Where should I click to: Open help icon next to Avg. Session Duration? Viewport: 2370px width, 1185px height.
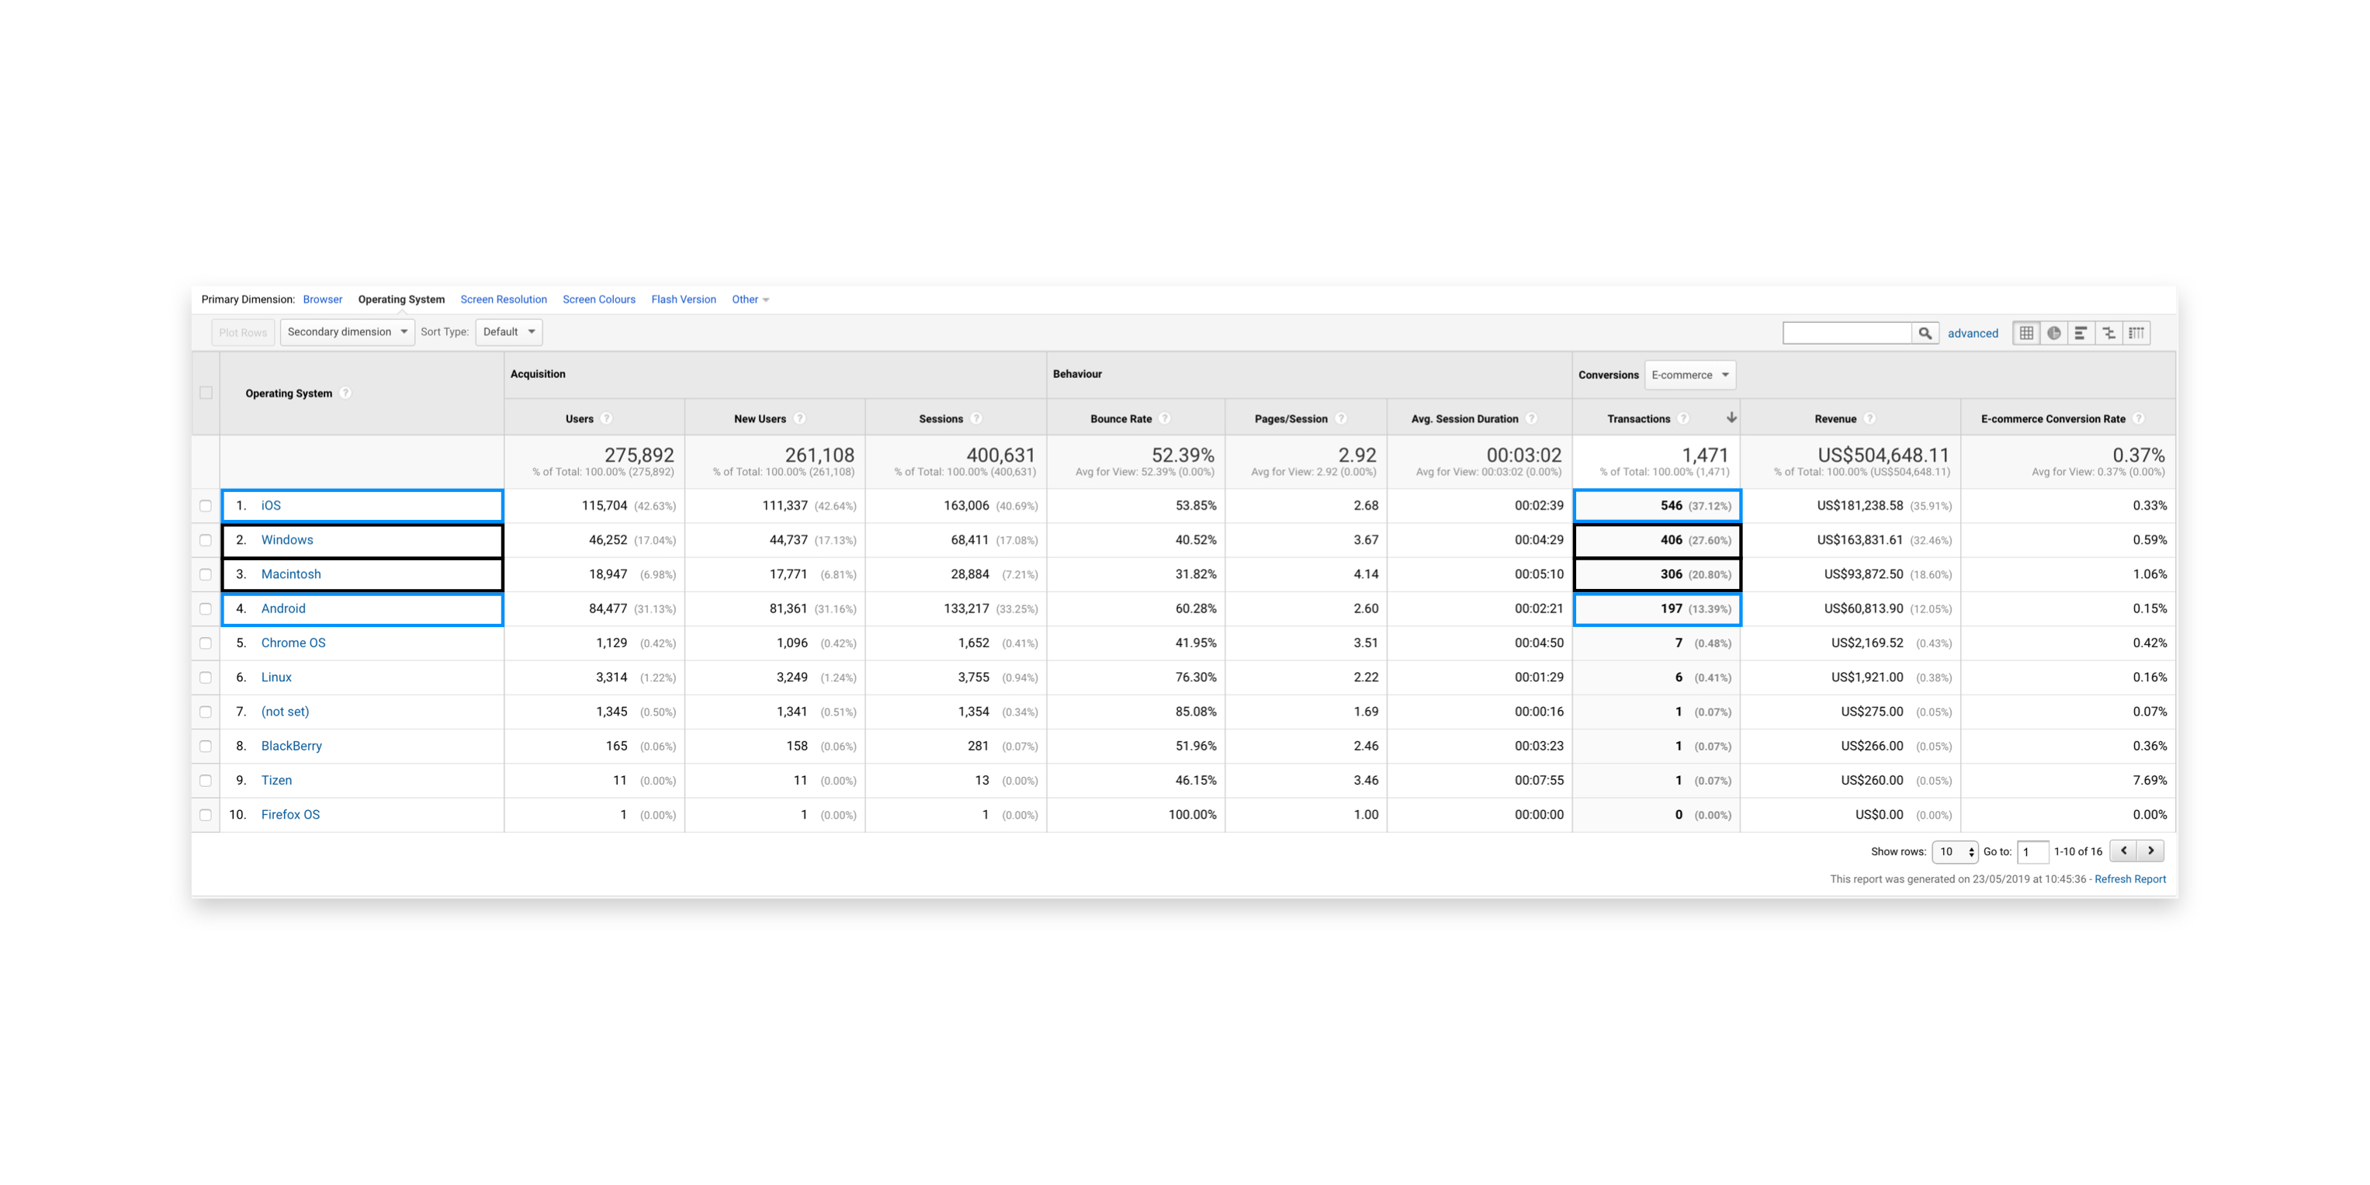pyautogui.click(x=1532, y=418)
